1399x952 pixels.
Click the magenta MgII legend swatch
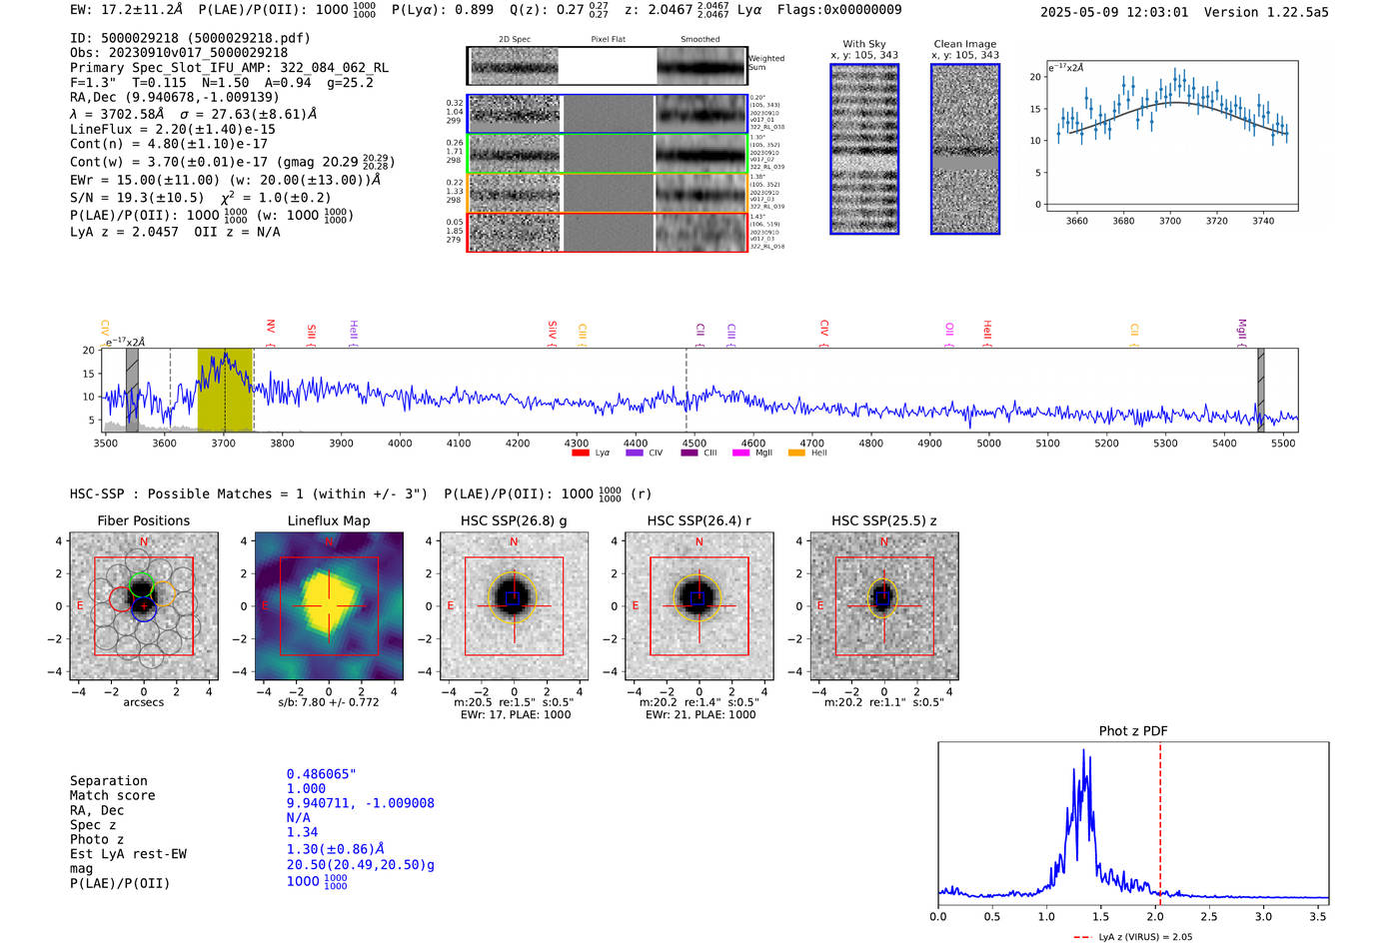(x=740, y=453)
